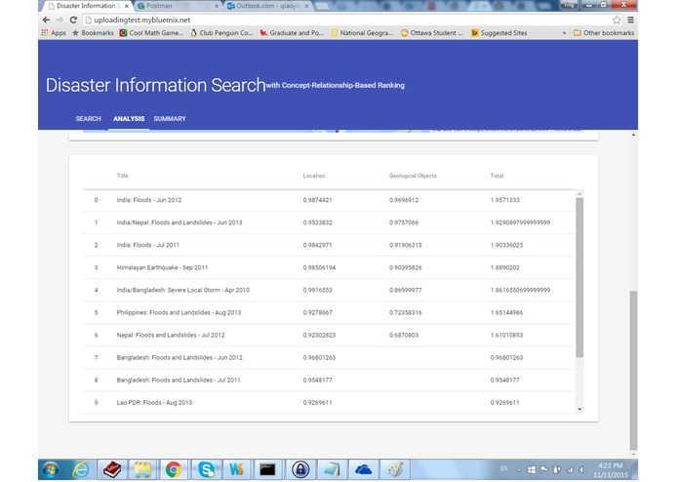
Task: Open the Bookmarks star folder
Action: click(x=93, y=33)
